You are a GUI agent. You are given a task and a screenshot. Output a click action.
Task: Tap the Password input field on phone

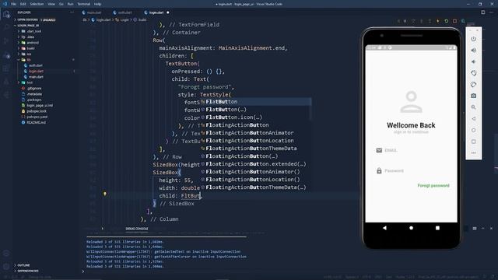[411, 171]
